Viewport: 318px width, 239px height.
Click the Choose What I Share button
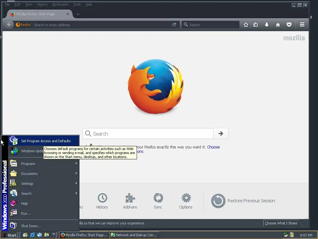click(281, 223)
